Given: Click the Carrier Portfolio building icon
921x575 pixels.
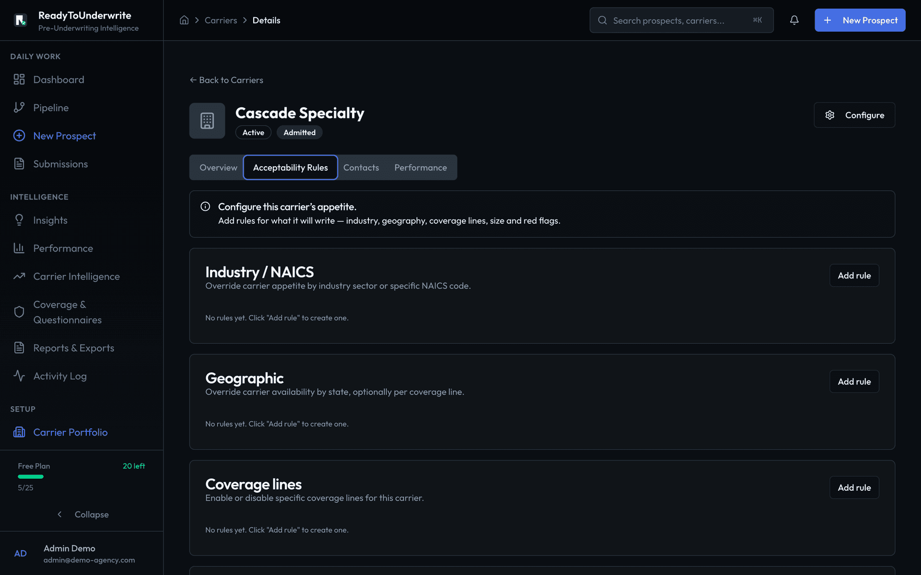Looking at the screenshot, I should [x=19, y=432].
